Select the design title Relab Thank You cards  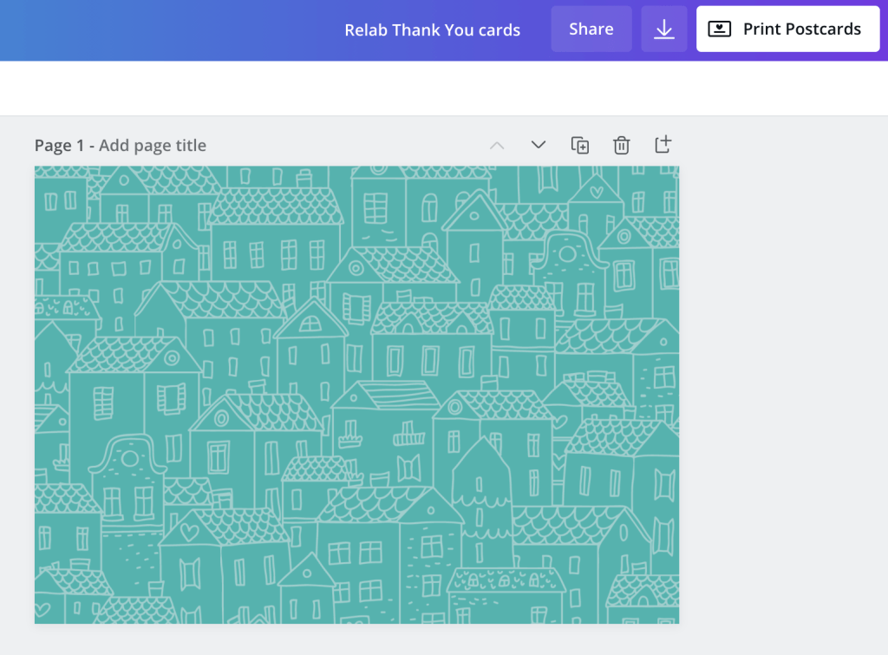pos(432,30)
